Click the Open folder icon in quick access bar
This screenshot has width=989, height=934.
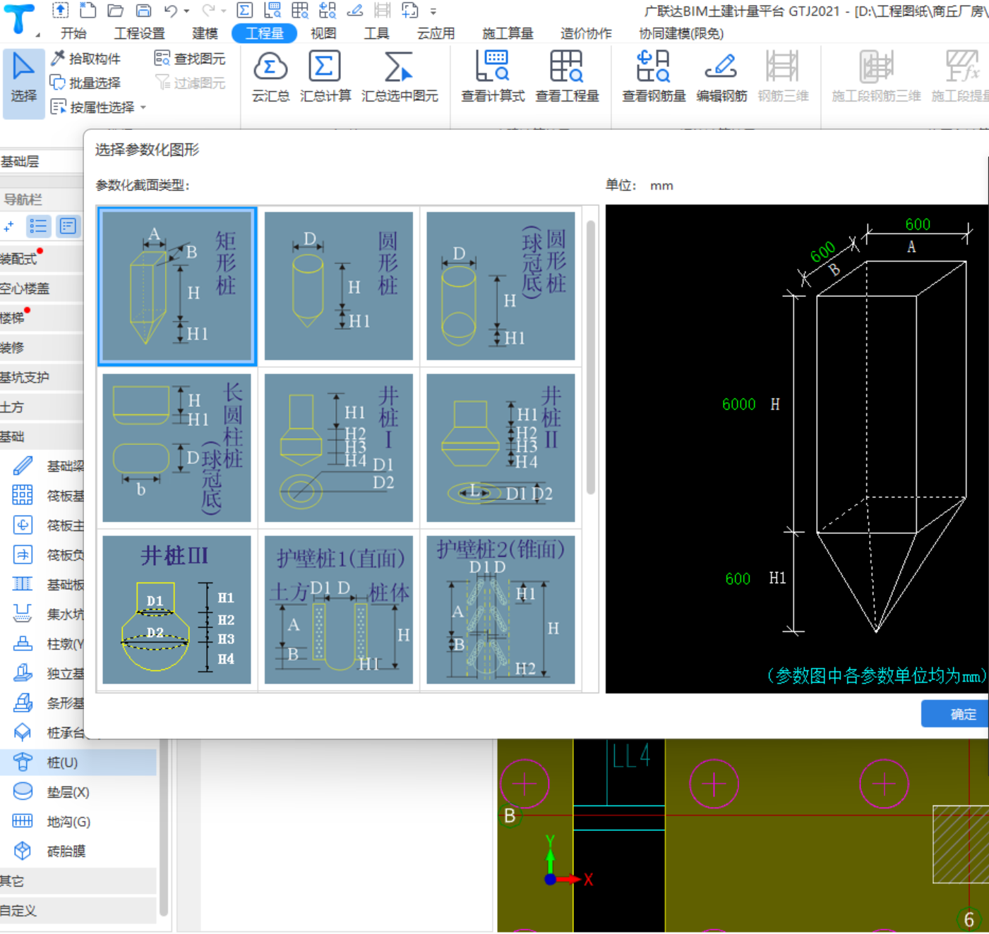pos(115,10)
